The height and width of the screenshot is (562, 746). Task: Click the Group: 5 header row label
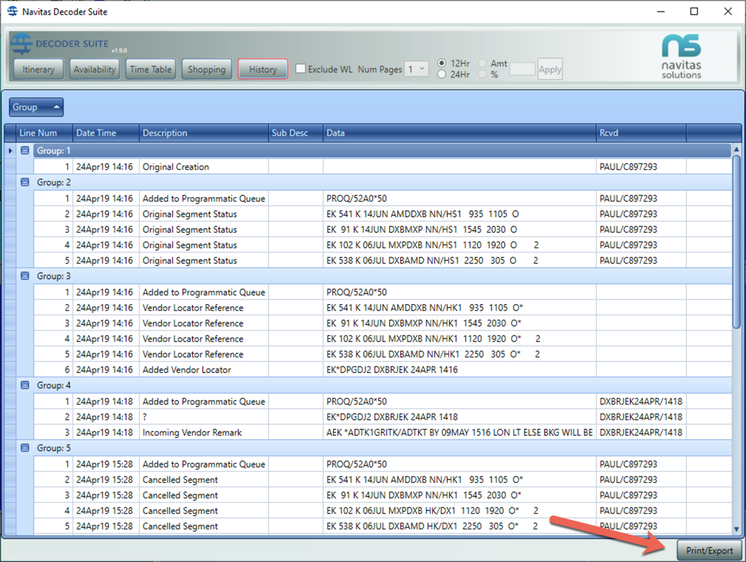click(x=54, y=448)
